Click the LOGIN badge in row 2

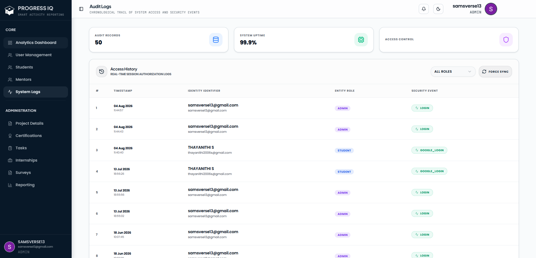click(422, 129)
